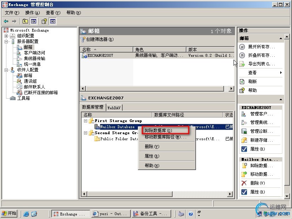The height and width of the screenshot is (219, 292).
Task: Click the 开始 Start button on the taskbar
Action: pos(9,214)
